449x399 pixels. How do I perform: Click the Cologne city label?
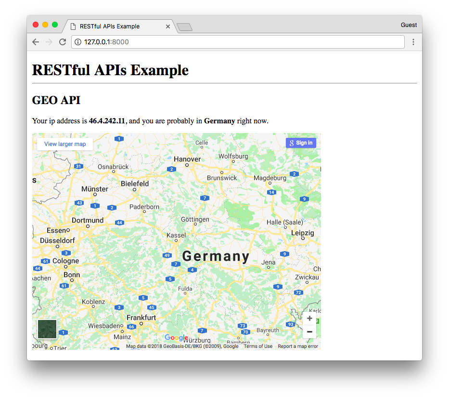66,261
